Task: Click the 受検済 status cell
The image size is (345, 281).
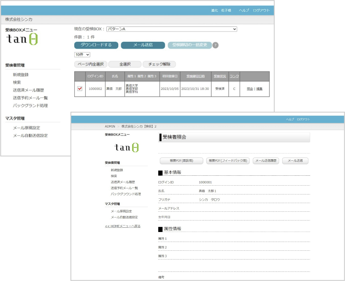Action: [x=220, y=89]
